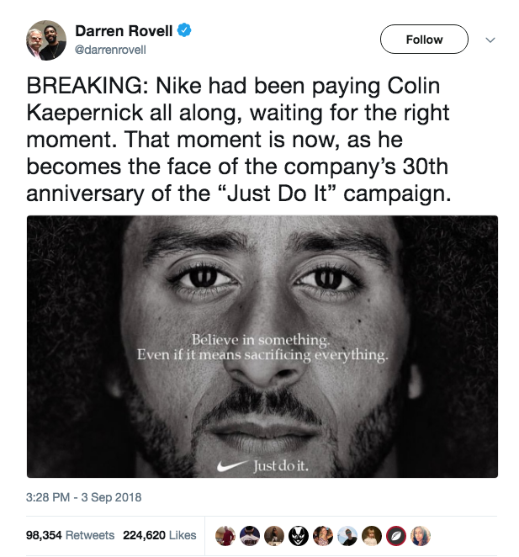Click the Follow button
The height and width of the screenshot is (557, 519).
pyautogui.click(x=424, y=40)
